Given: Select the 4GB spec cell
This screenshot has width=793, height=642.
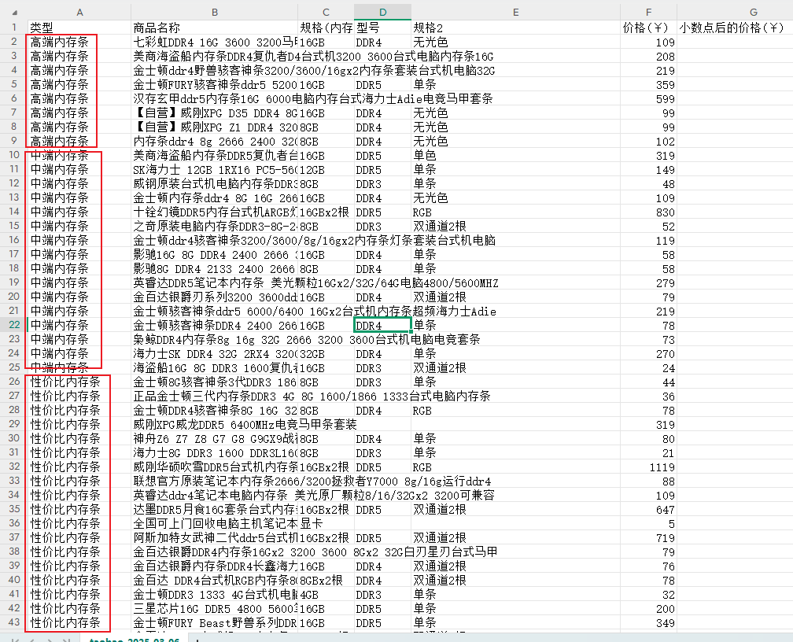Looking at the screenshot, I should (x=326, y=595).
